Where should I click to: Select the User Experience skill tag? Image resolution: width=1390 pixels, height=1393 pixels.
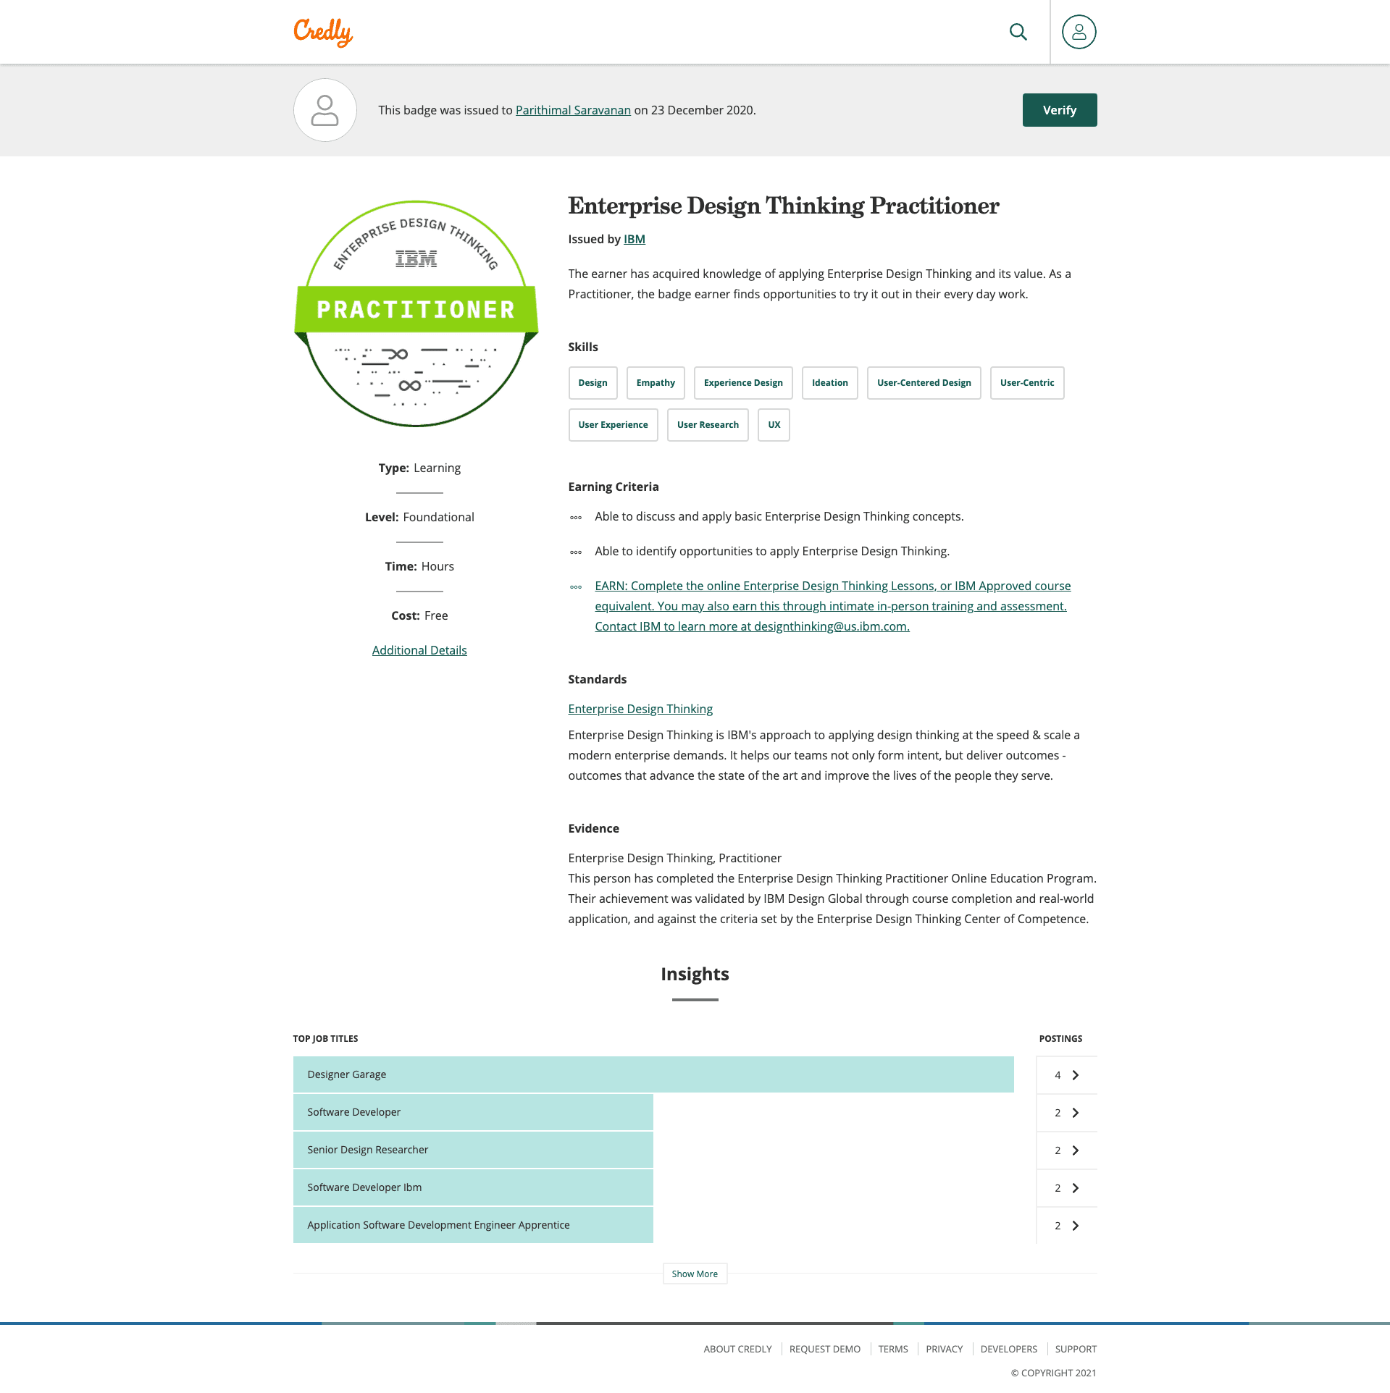coord(613,425)
